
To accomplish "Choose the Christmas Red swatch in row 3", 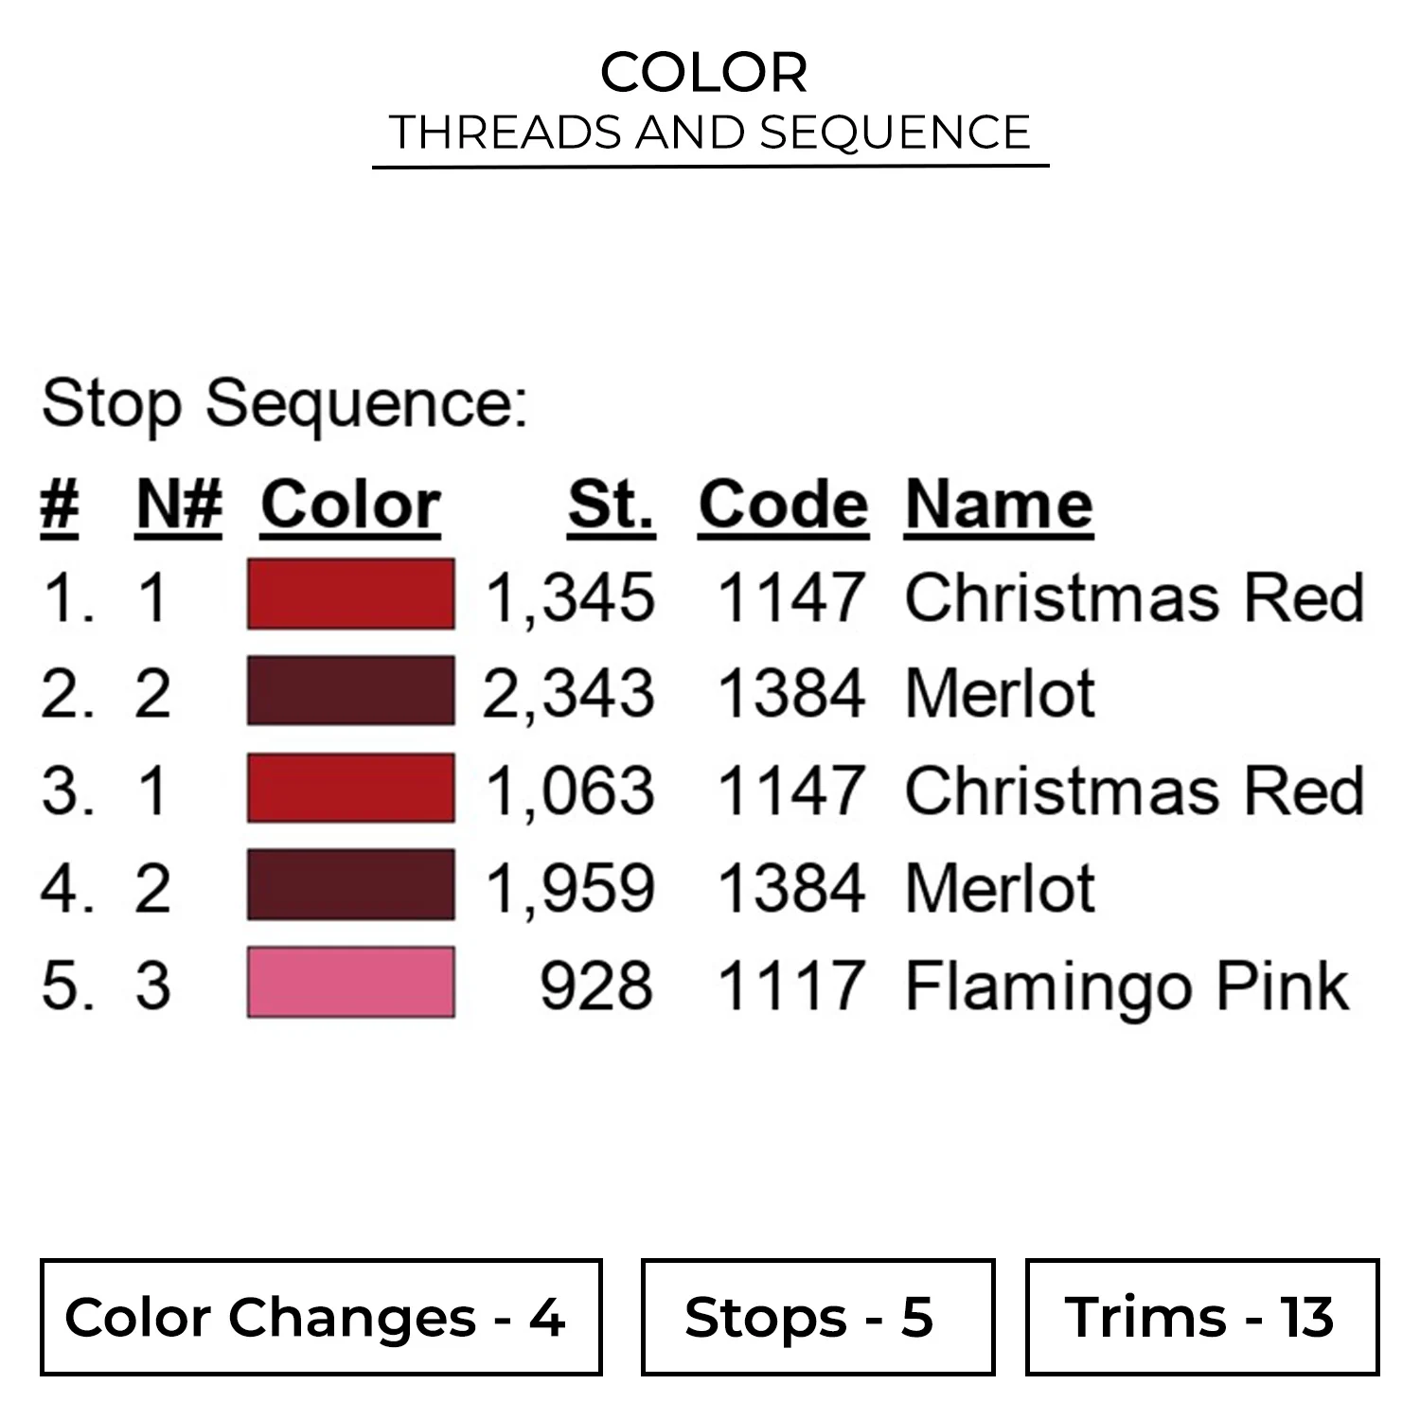I will point(350,789).
